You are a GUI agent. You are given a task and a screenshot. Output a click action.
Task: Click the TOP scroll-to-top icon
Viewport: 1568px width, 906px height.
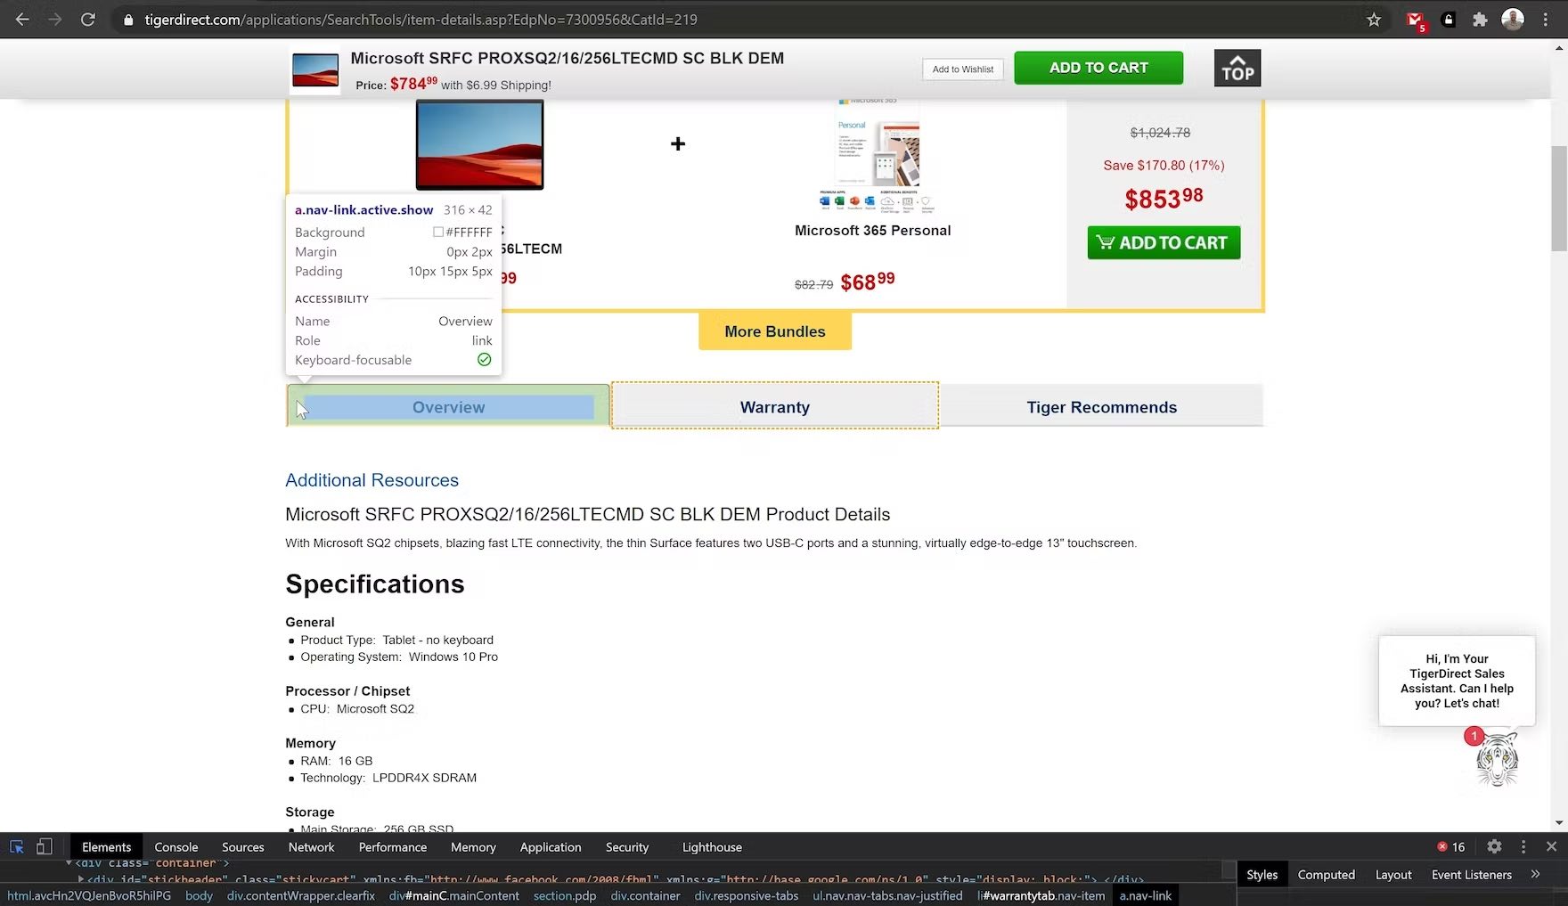point(1237,68)
